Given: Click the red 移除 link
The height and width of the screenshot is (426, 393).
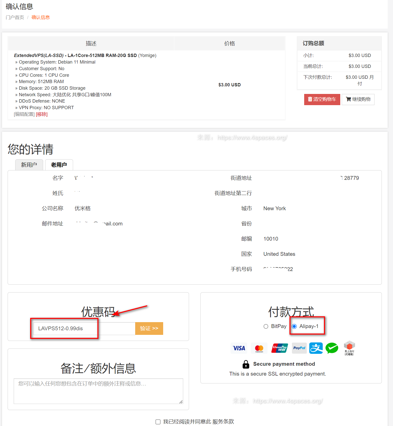Looking at the screenshot, I should point(42,114).
